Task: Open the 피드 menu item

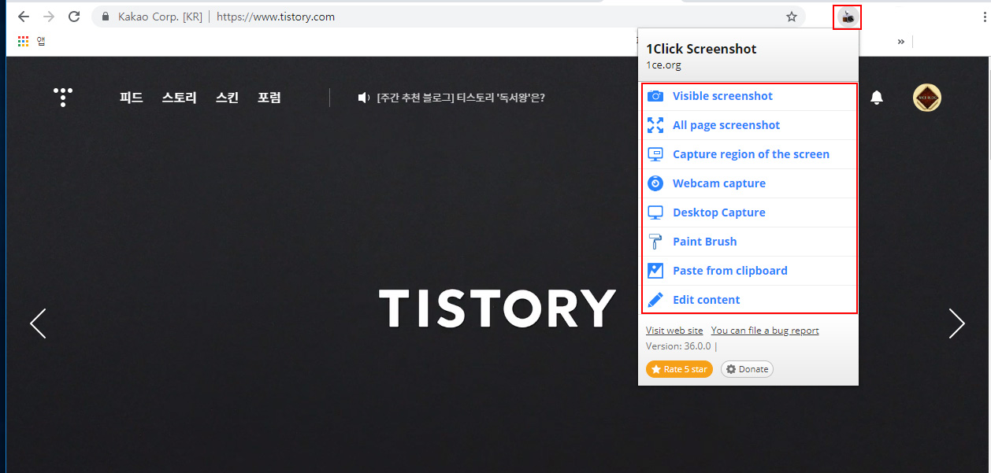Action: click(132, 98)
